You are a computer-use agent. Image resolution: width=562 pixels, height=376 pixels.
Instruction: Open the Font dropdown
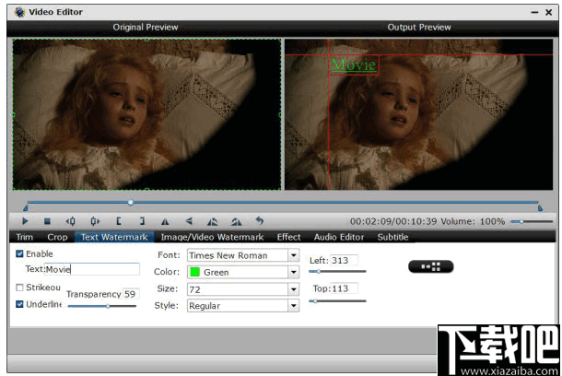(x=243, y=255)
